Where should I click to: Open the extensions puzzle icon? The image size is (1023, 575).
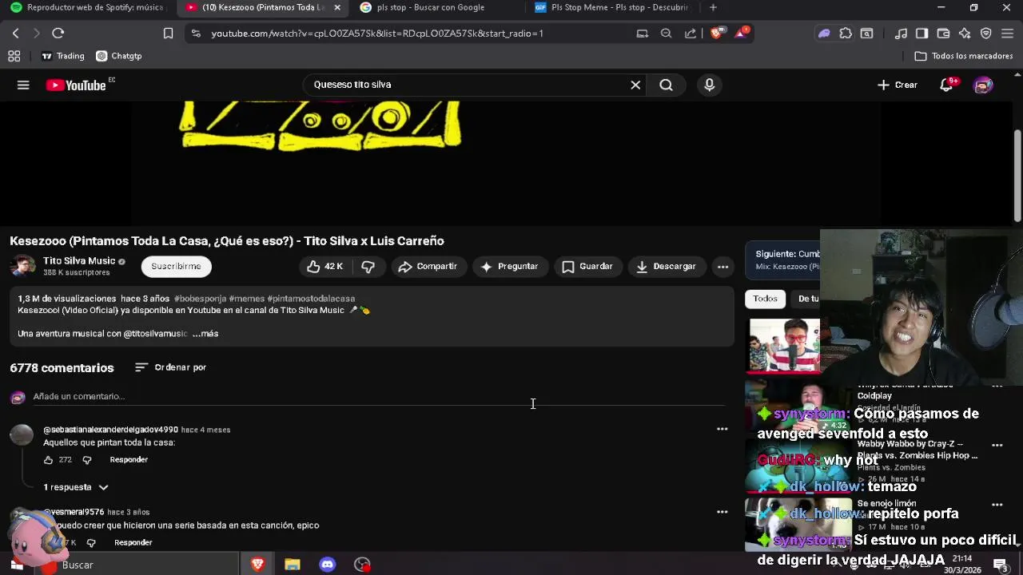click(x=846, y=34)
